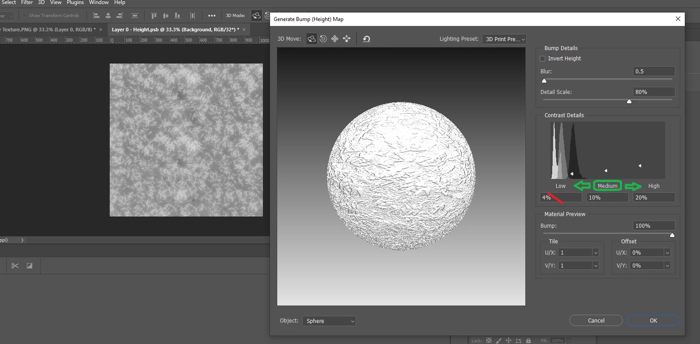Open the Plugins menu

(75, 3)
